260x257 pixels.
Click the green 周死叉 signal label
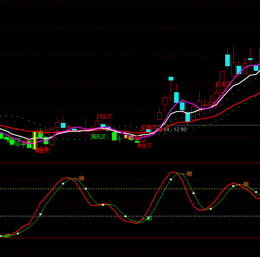coord(99,137)
